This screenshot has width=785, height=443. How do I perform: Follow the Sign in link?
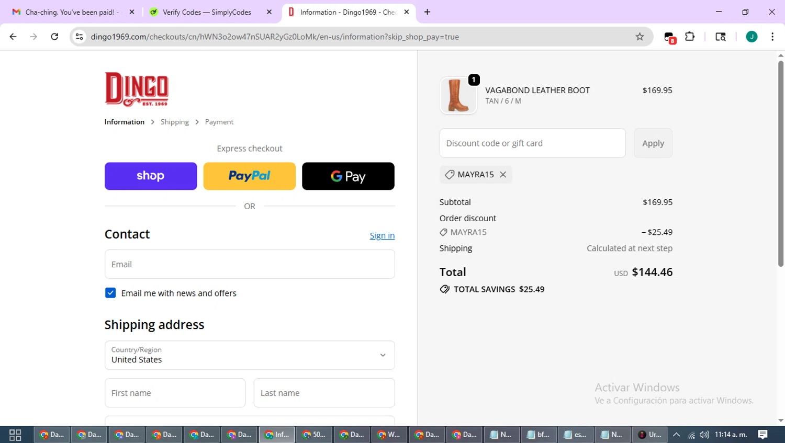382,235
